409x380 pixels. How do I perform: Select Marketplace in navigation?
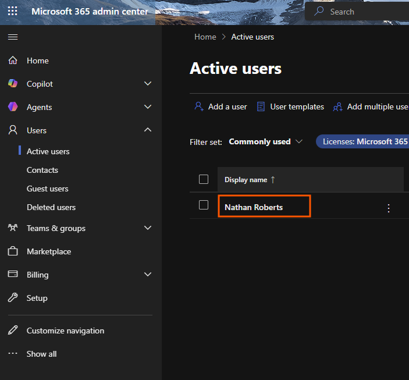click(x=49, y=251)
